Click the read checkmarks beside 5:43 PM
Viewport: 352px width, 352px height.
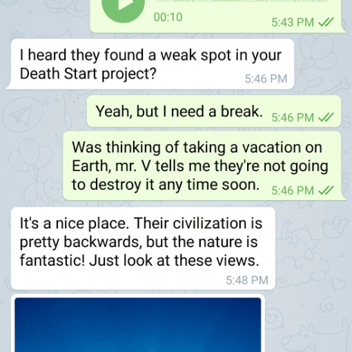pyautogui.click(x=326, y=22)
